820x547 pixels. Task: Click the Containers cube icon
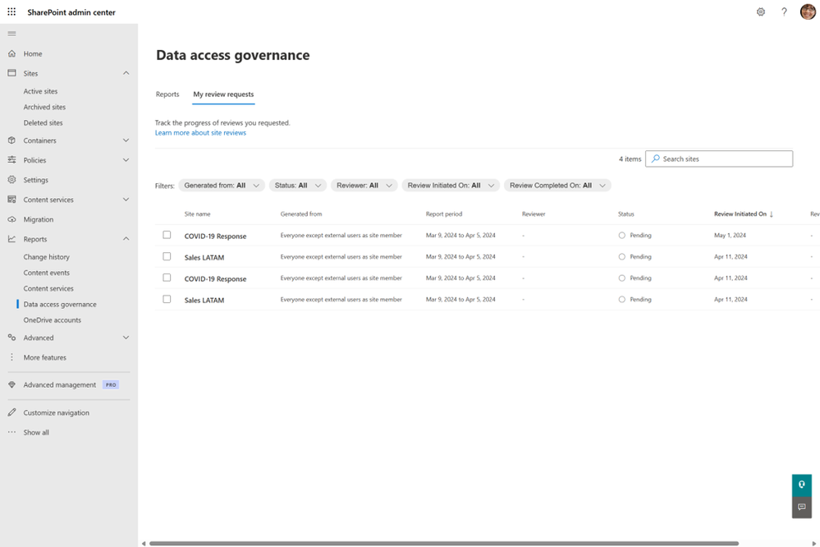point(11,140)
